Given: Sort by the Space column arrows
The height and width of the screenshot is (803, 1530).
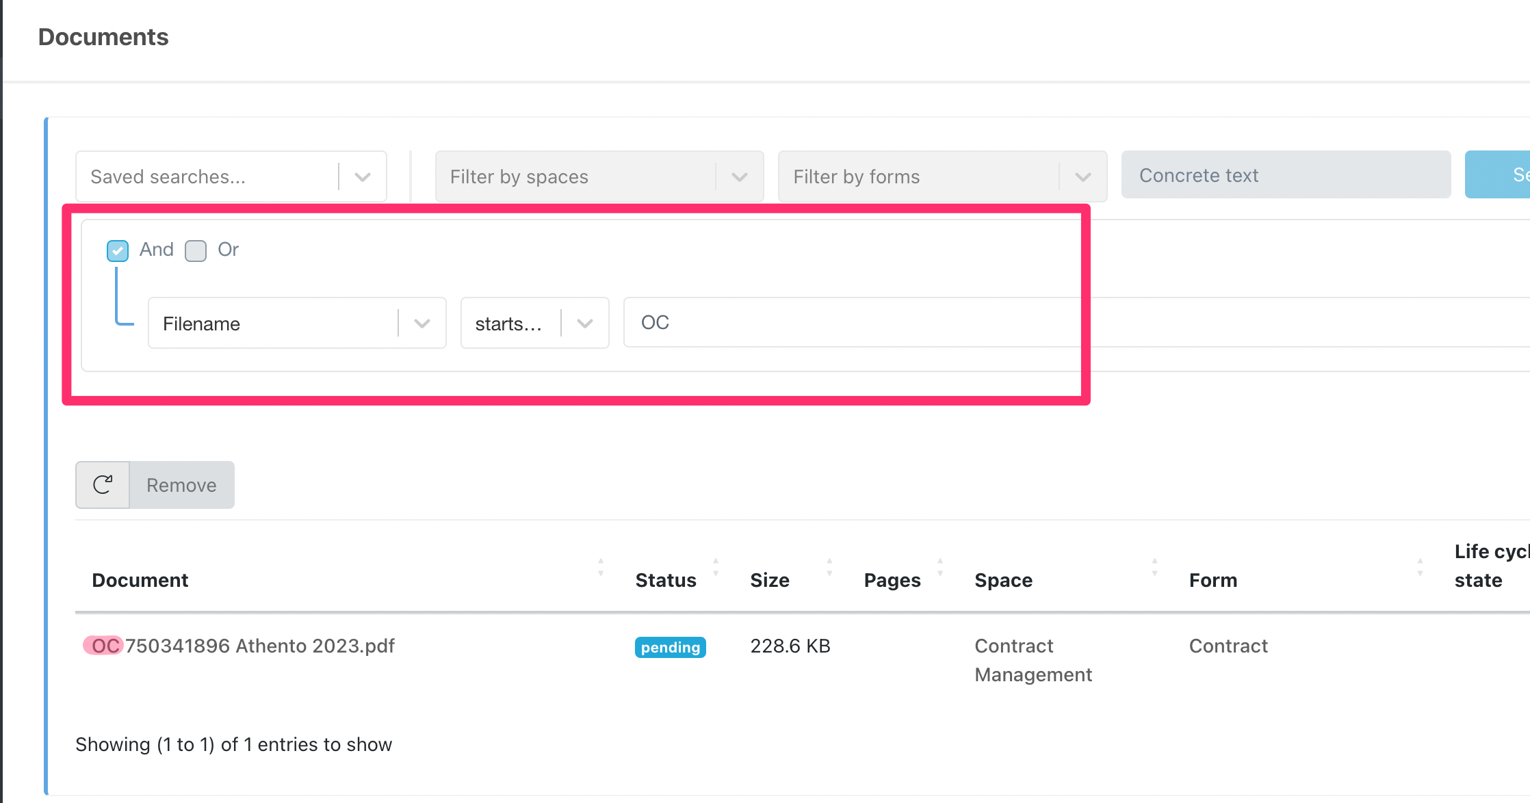Looking at the screenshot, I should click(1154, 567).
